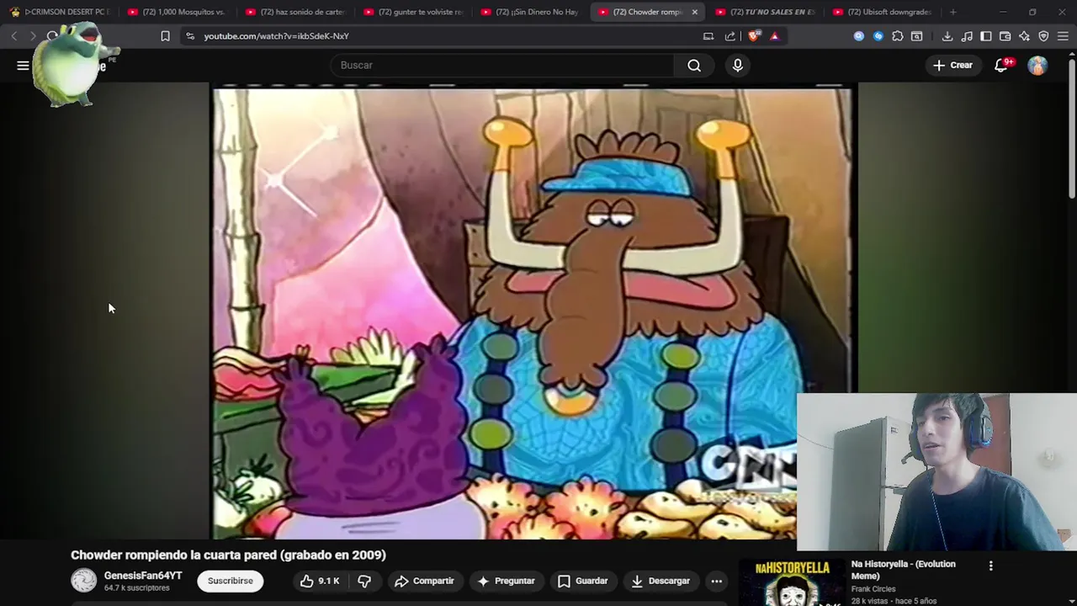Open the Extensions puzzle icon

point(898,36)
